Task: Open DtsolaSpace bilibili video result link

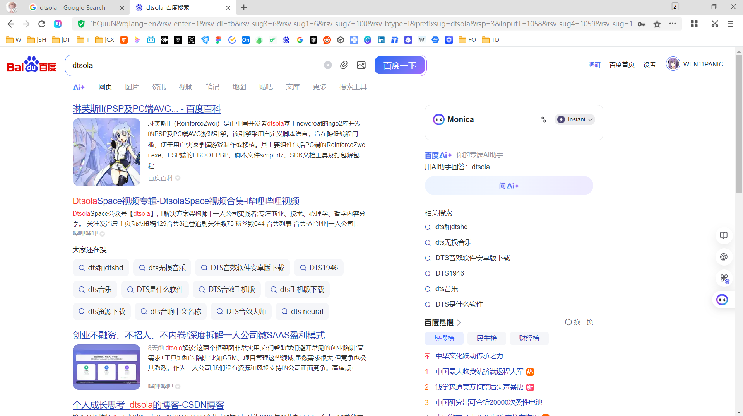Action: 186,201
